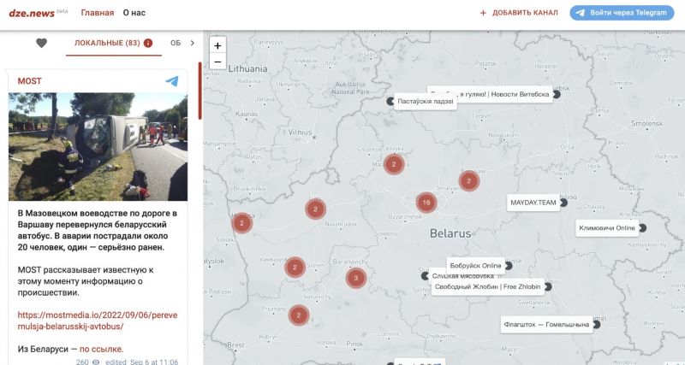Click map pin beside Климовичи Online
The height and width of the screenshot is (365, 685).
point(642,228)
